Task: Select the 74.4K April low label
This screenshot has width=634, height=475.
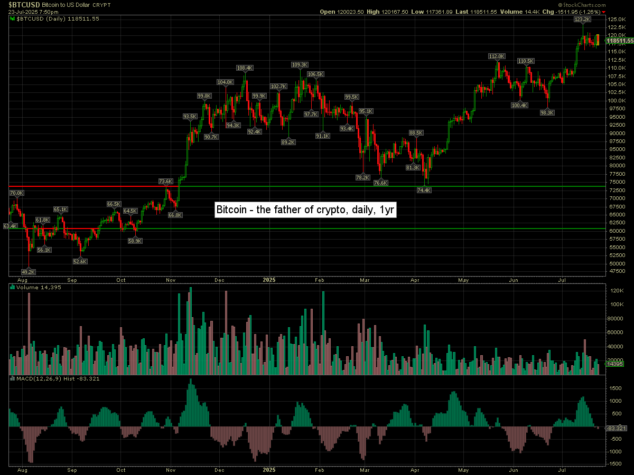Action: click(x=424, y=190)
